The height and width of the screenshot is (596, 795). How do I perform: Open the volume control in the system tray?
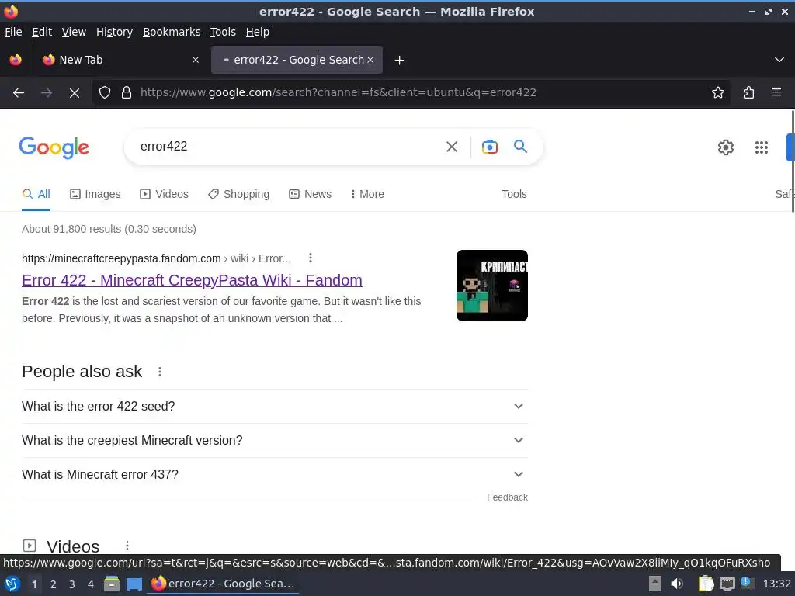tap(677, 584)
